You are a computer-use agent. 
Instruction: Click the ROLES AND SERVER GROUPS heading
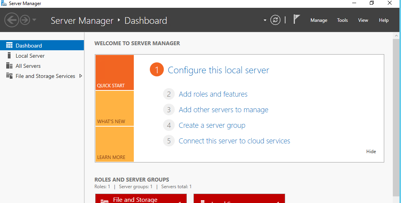pyautogui.click(x=132, y=180)
